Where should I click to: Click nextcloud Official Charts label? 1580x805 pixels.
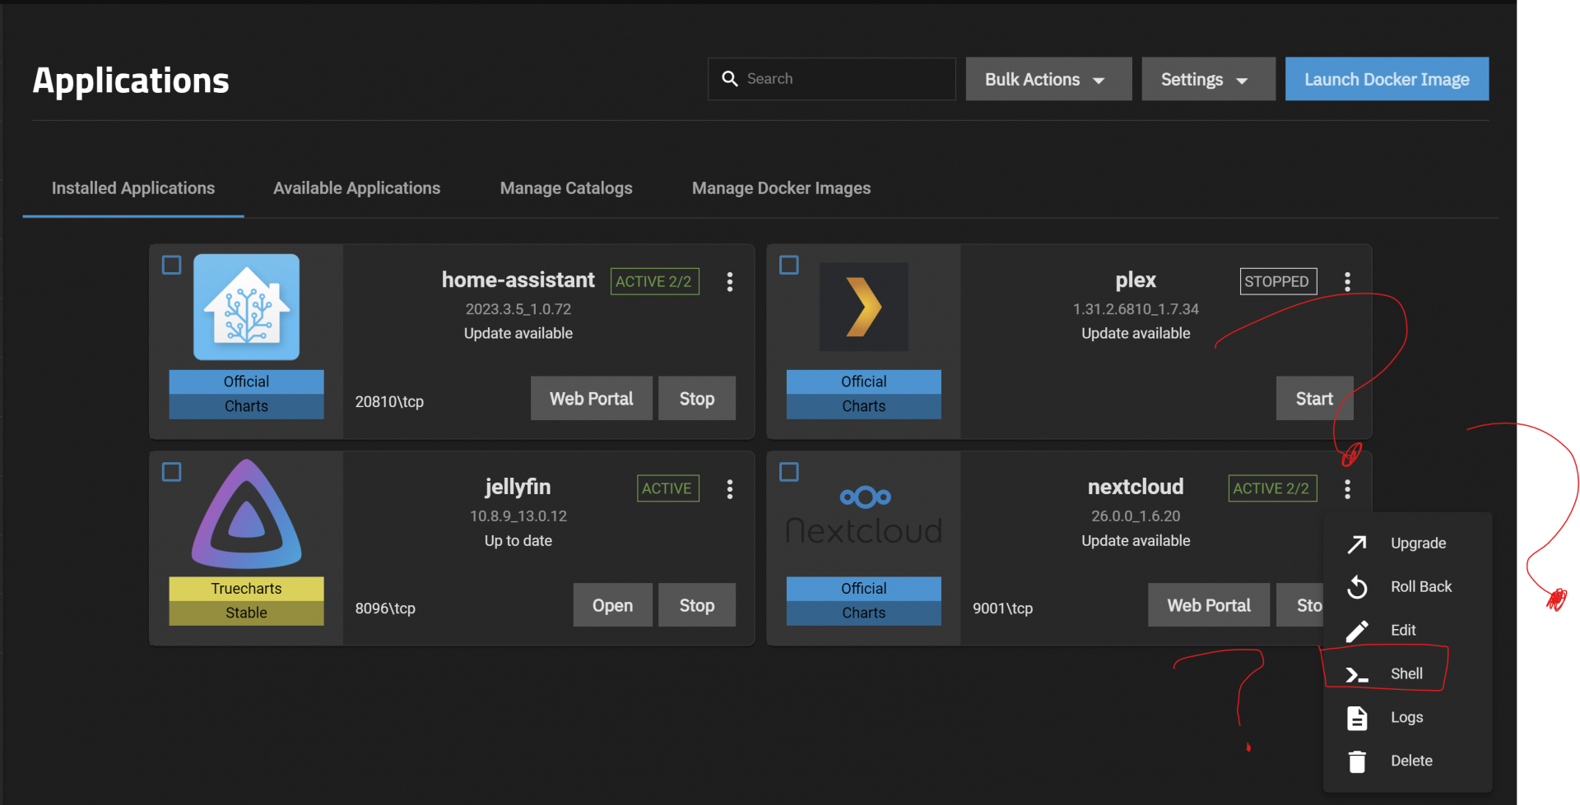coord(864,601)
